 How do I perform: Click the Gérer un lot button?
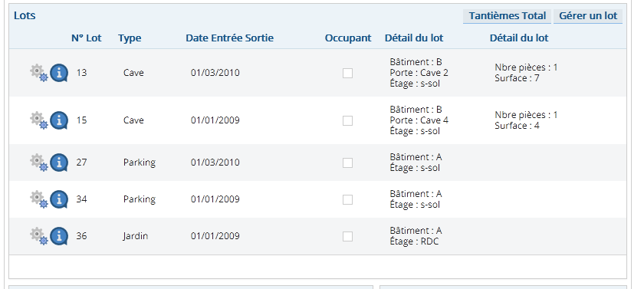588,16
